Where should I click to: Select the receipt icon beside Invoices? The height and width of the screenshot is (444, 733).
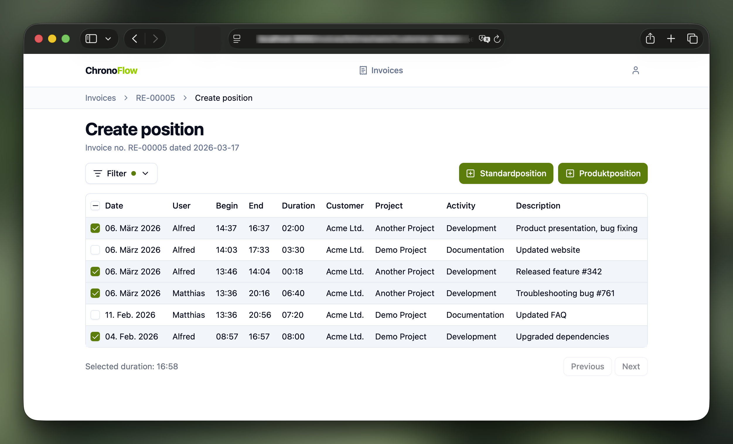363,71
